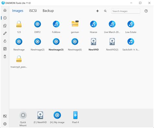The image size is (154, 128).
Task: Open the pencil editor icon in sidebar
Action: point(5,33)
